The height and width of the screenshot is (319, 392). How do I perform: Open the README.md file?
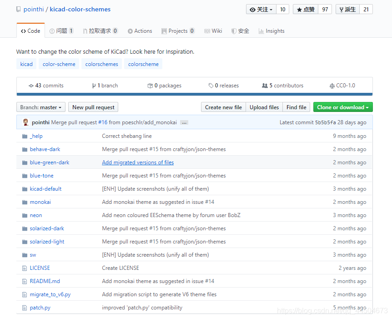coord(45,281)
